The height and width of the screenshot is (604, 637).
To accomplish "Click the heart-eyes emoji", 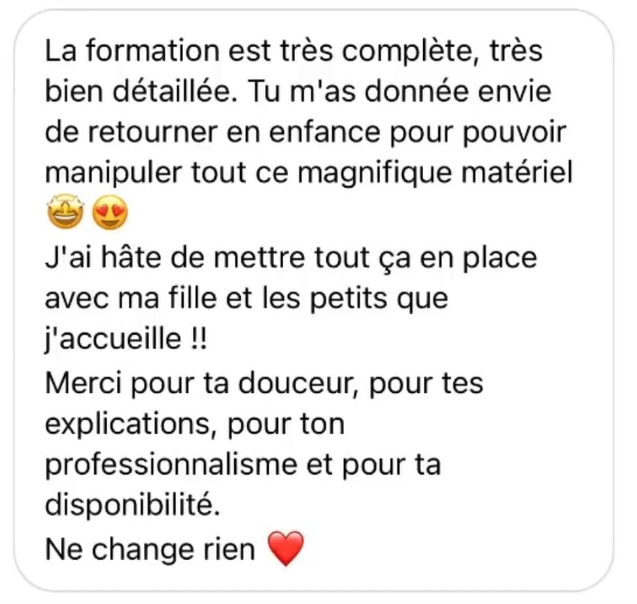I will [x=110, y=212].
